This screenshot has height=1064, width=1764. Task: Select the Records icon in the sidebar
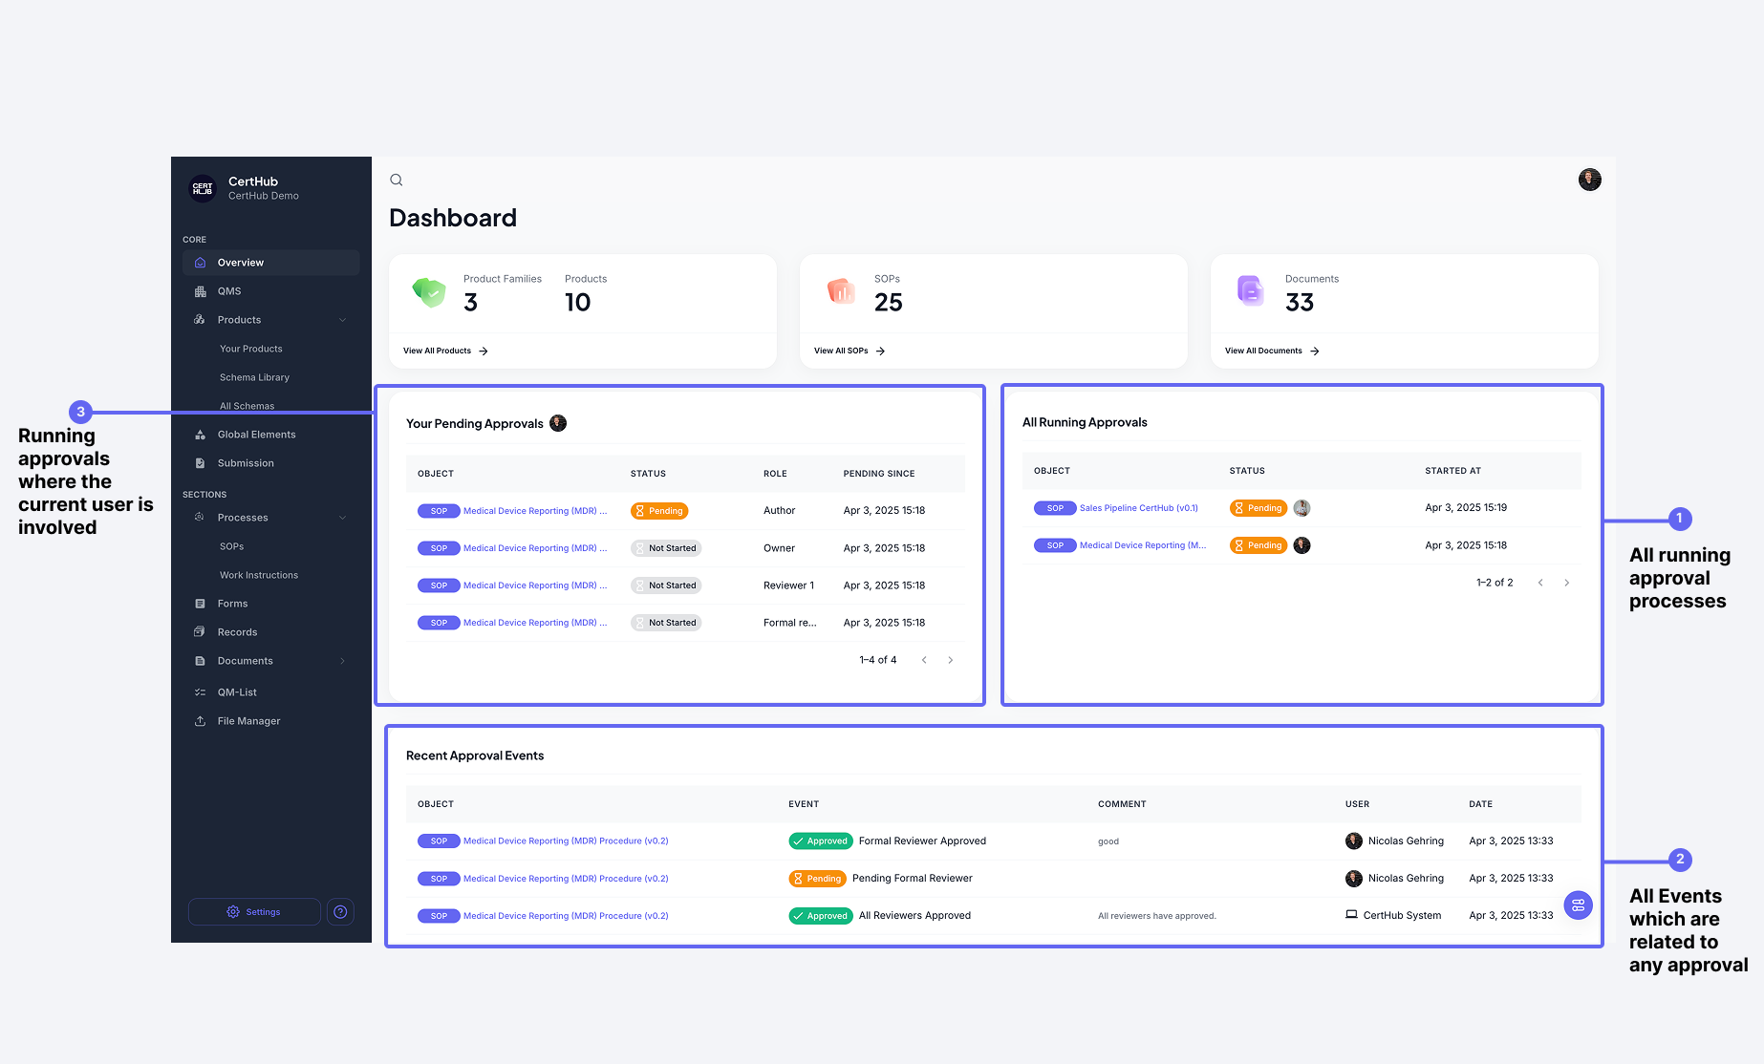pos(200,631)
